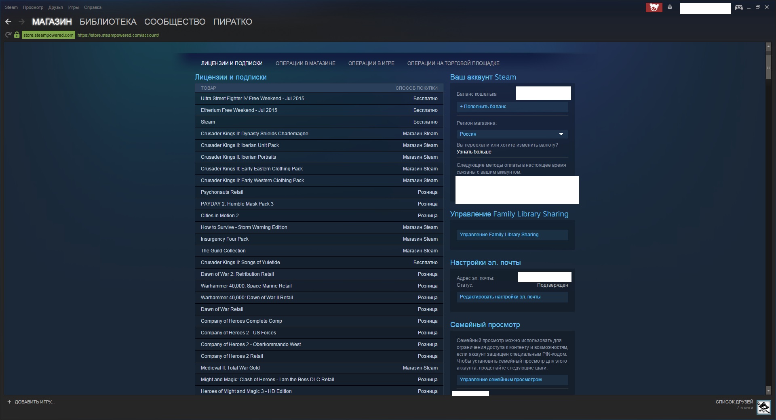Select Heroes of Might and Magic 3 - HD Edition
Image resolution: width=776 pixels, height=420 pixels.
click(319, 391)
